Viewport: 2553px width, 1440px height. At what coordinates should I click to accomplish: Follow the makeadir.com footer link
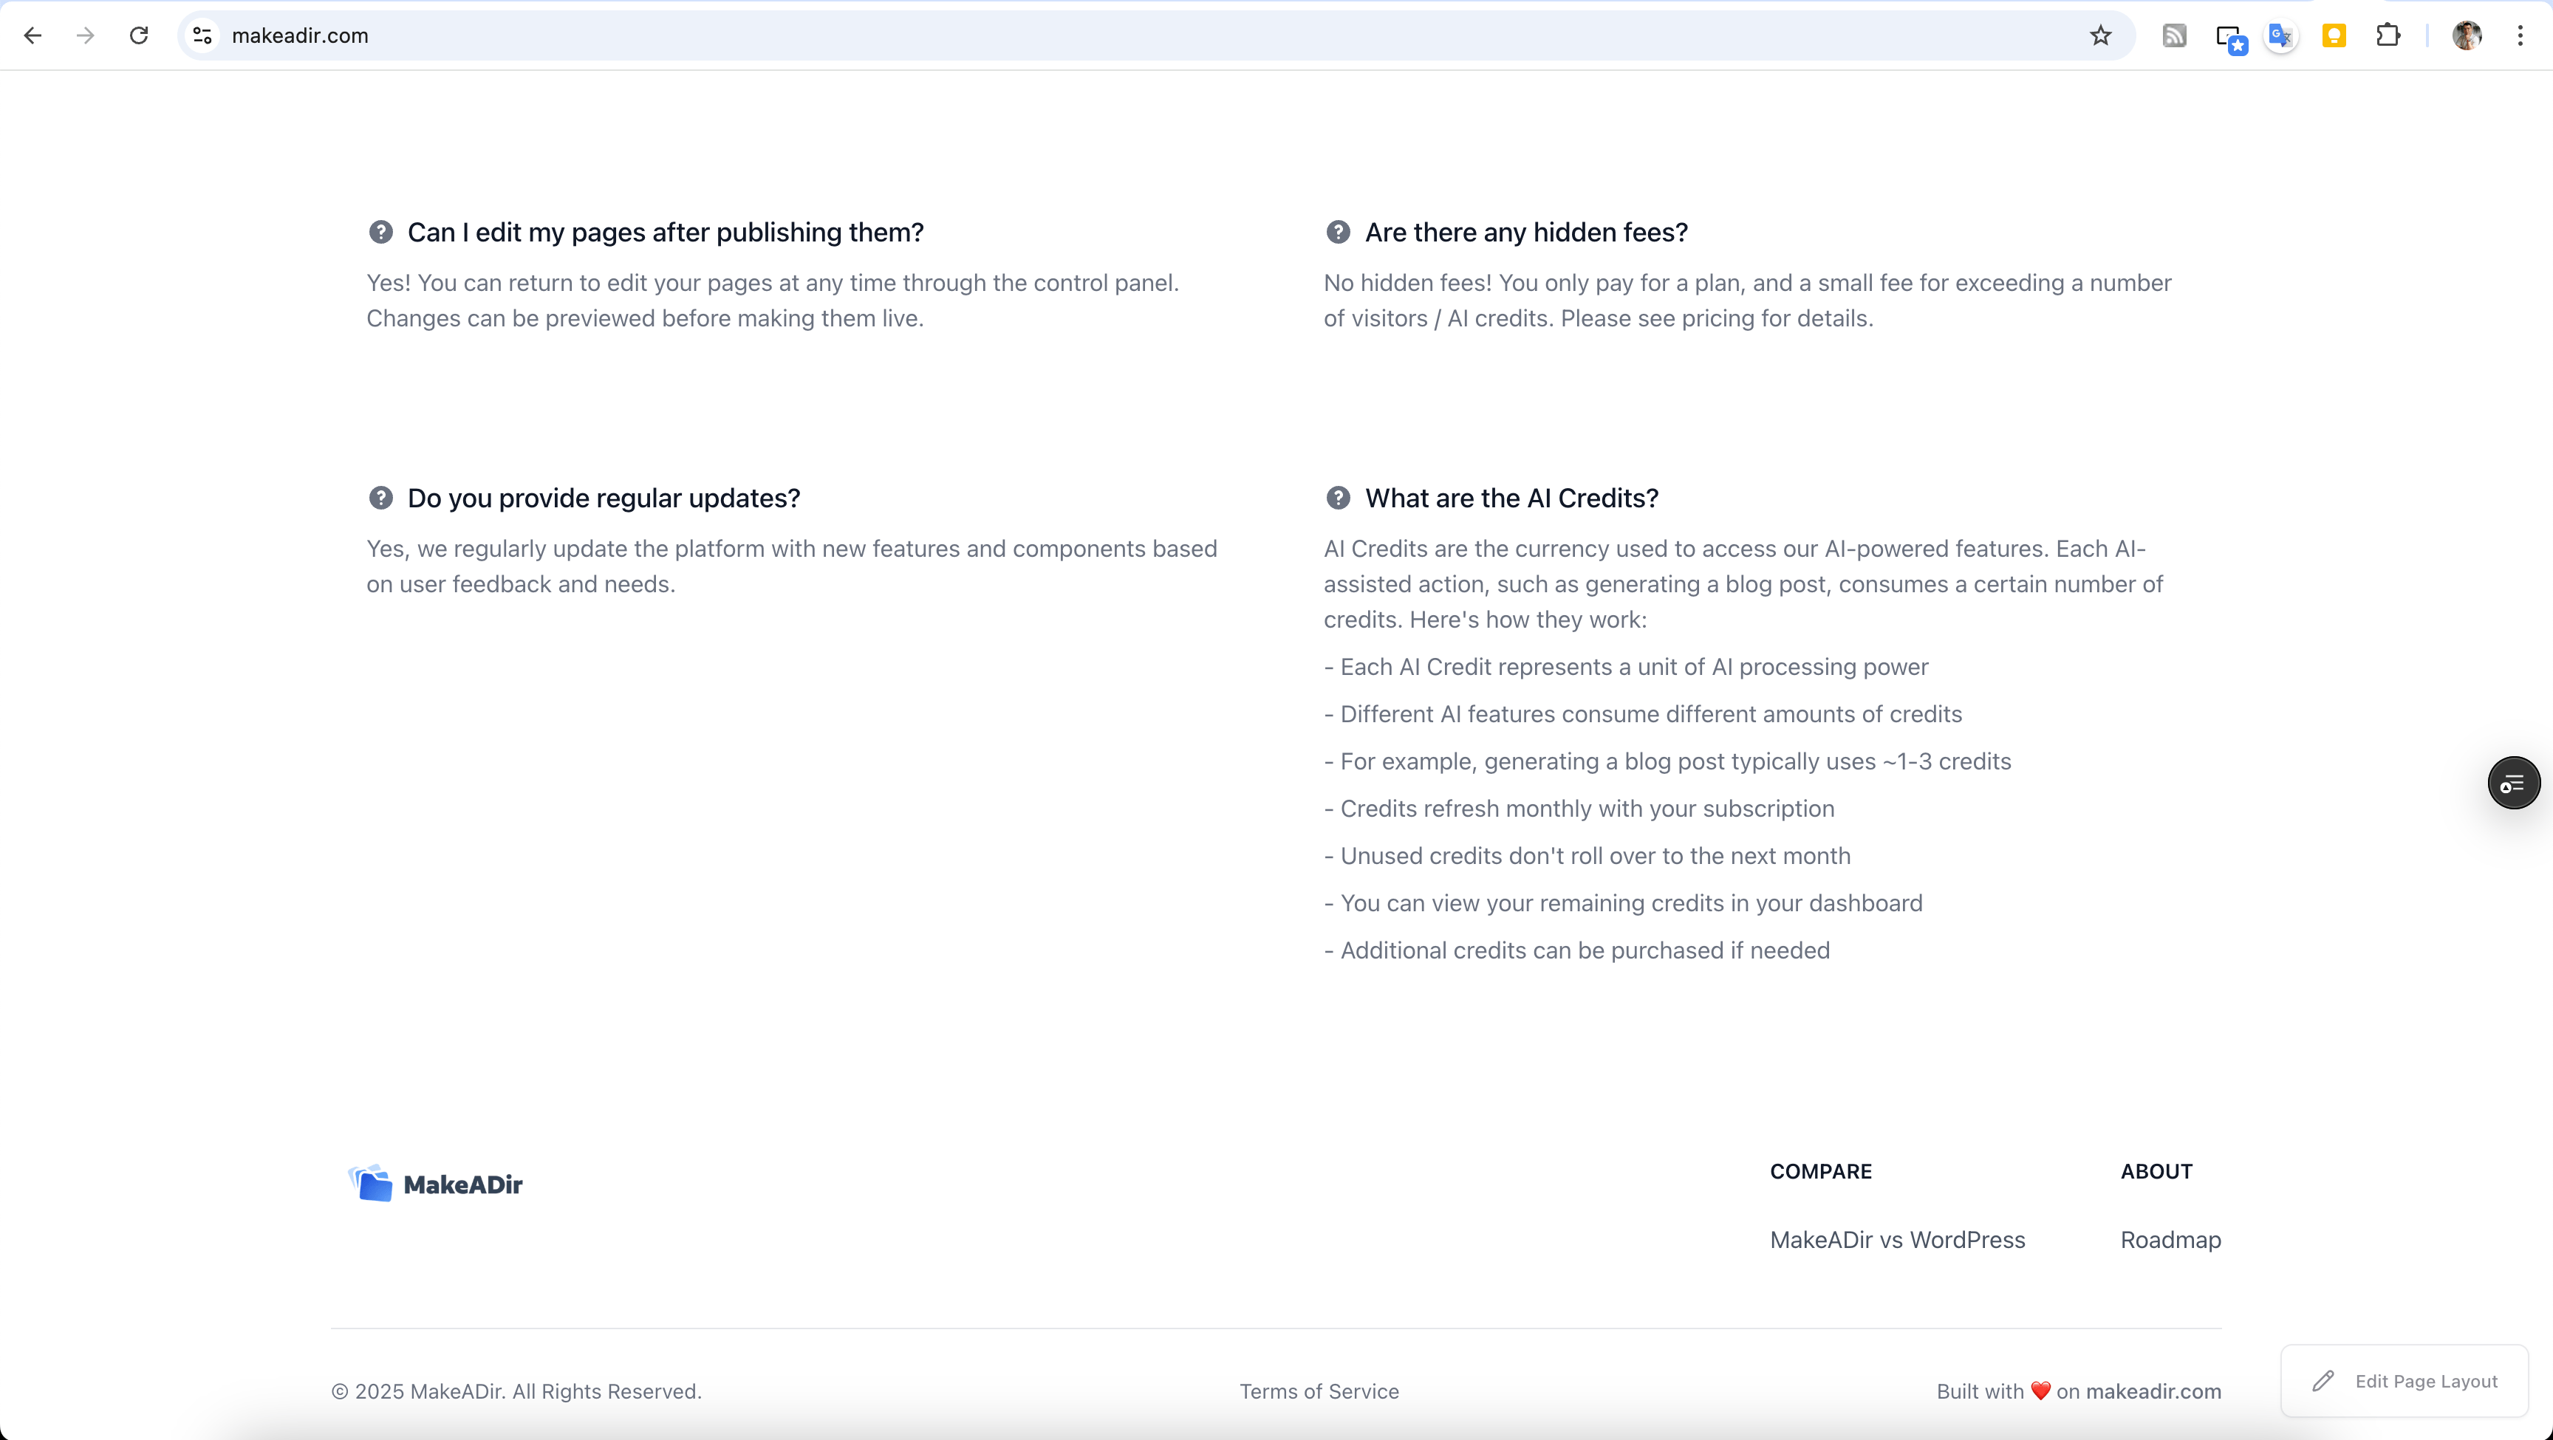(2153, 1391)
